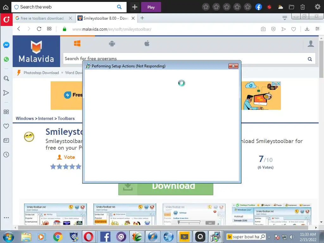
Task: Open Speed Dial grid icon in sidebar
Action: (6, 112)
